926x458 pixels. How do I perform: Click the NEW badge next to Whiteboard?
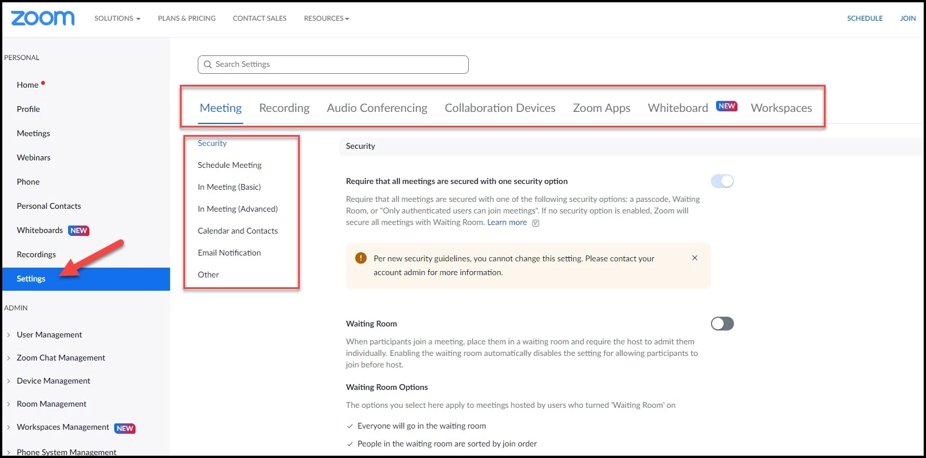pyautogui.click(x=727, y=106)
